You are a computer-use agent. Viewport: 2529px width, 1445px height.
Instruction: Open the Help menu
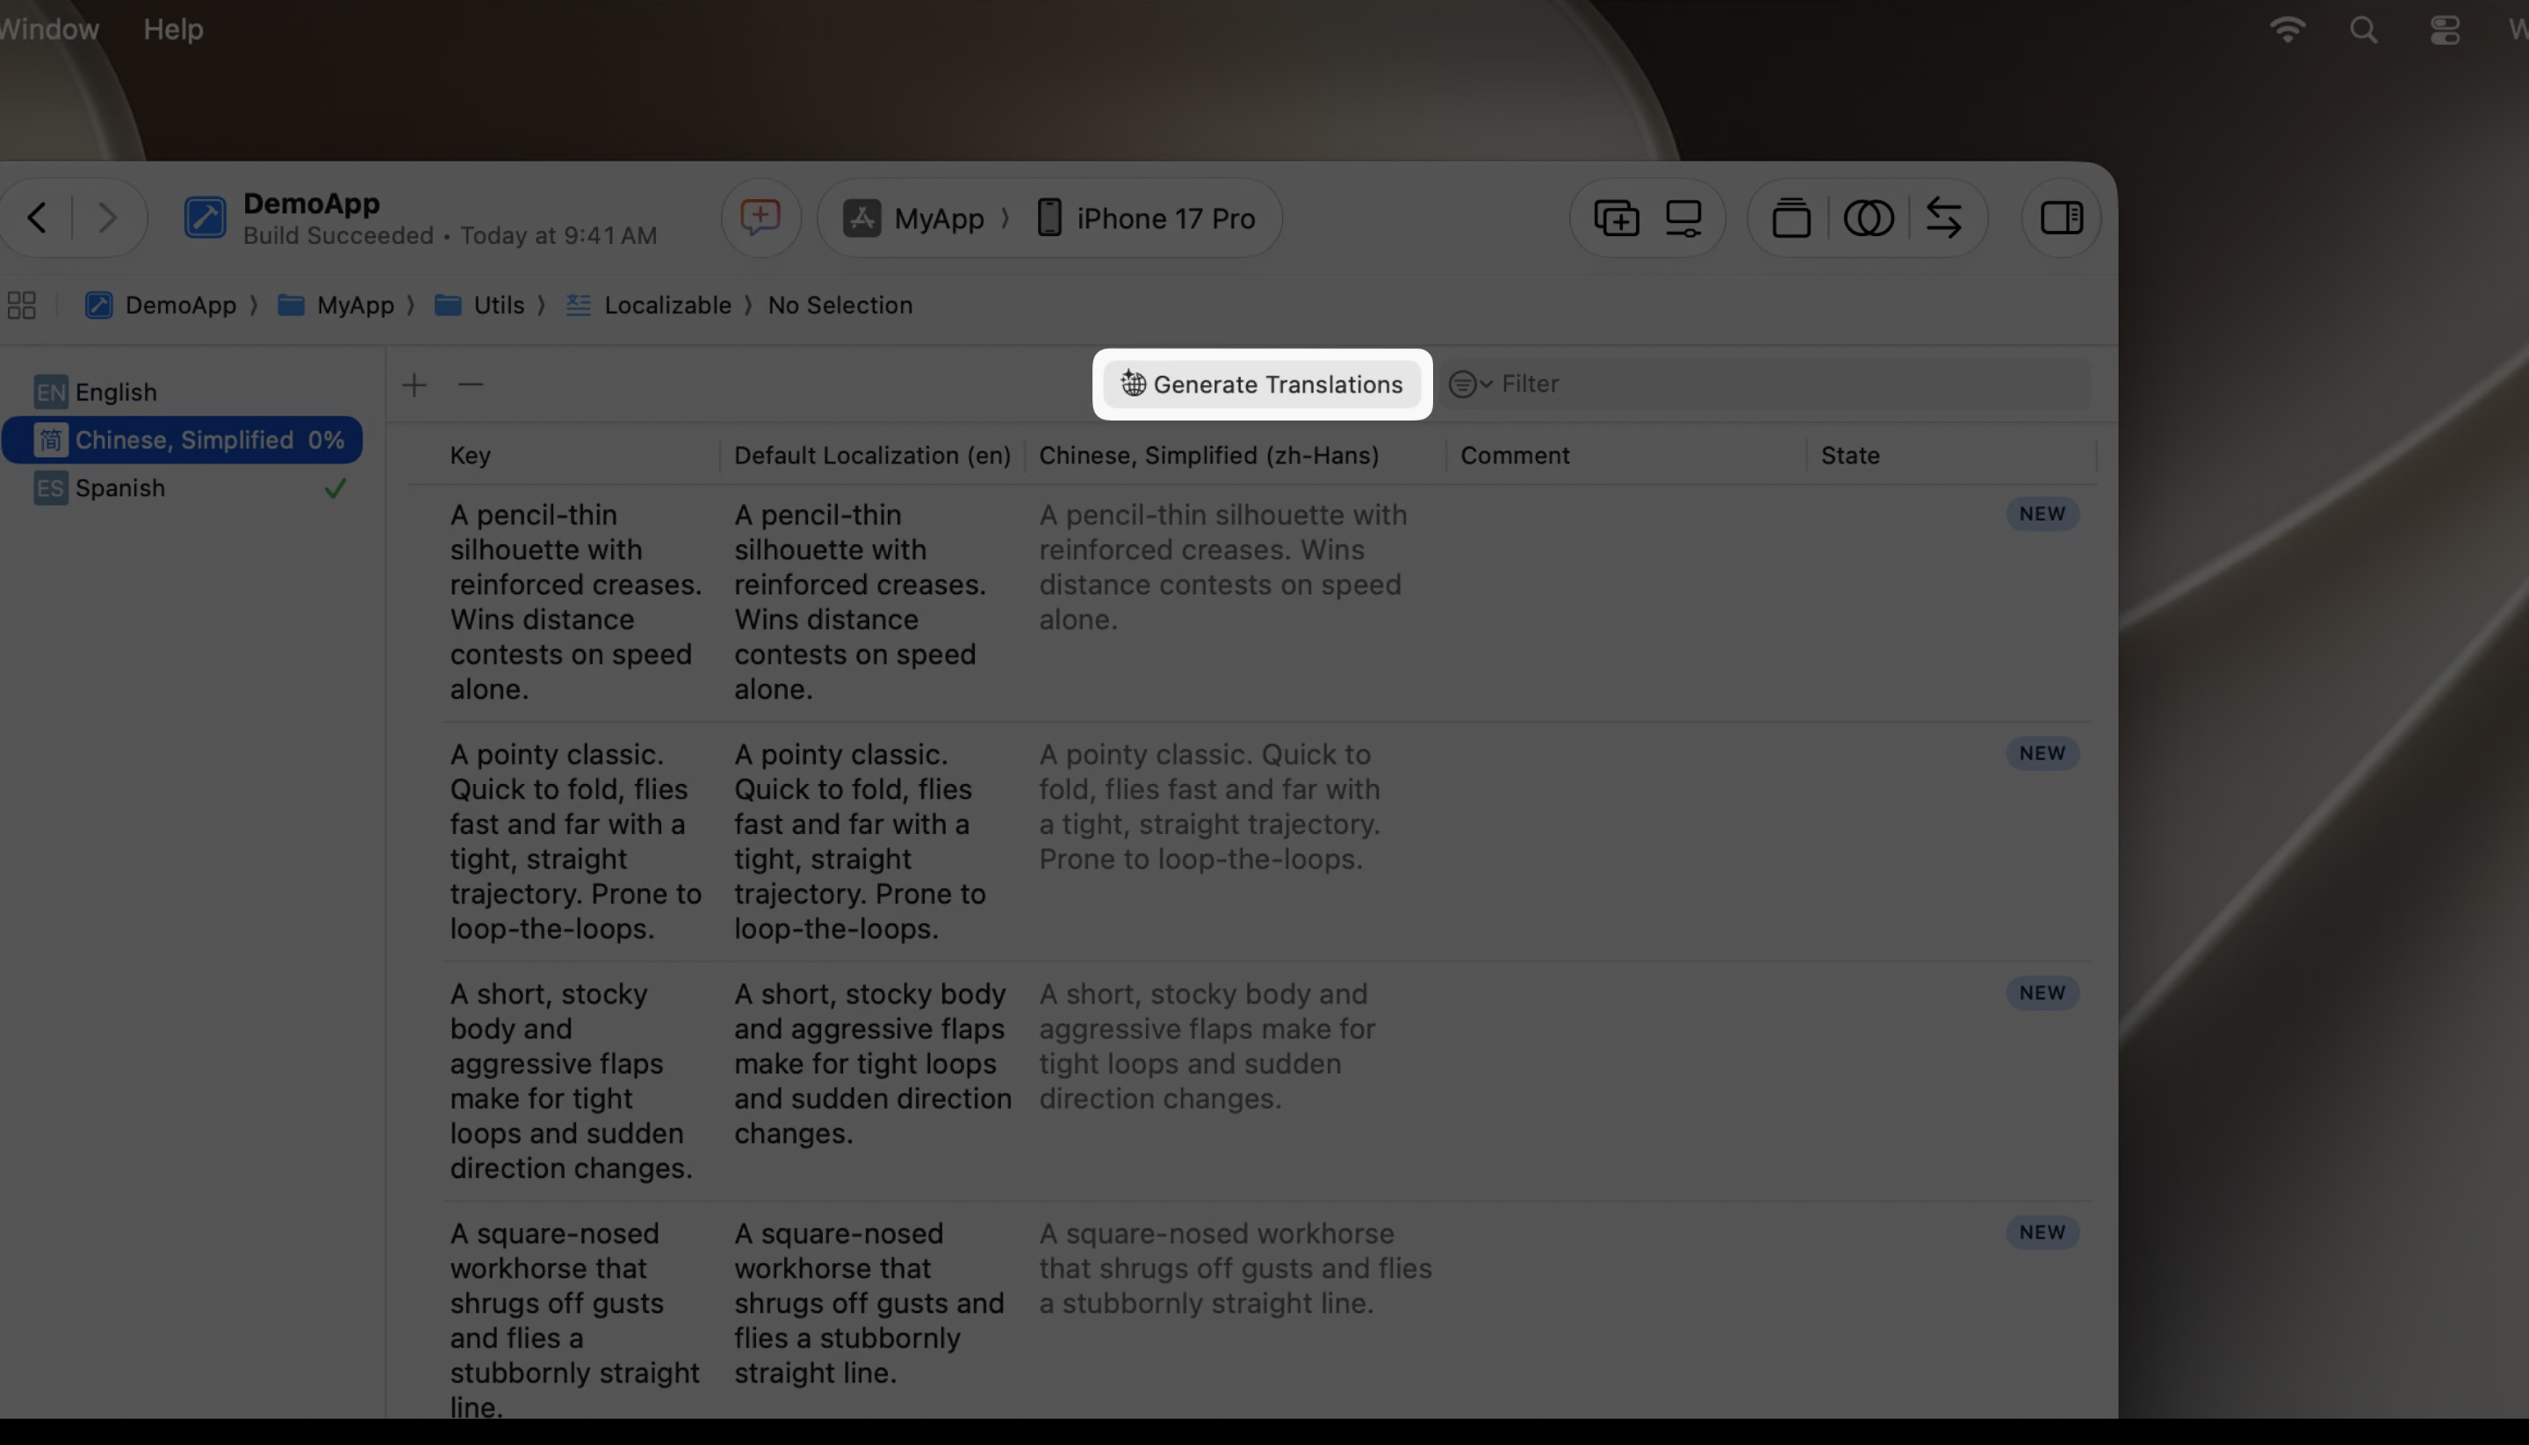click(173, 29)
